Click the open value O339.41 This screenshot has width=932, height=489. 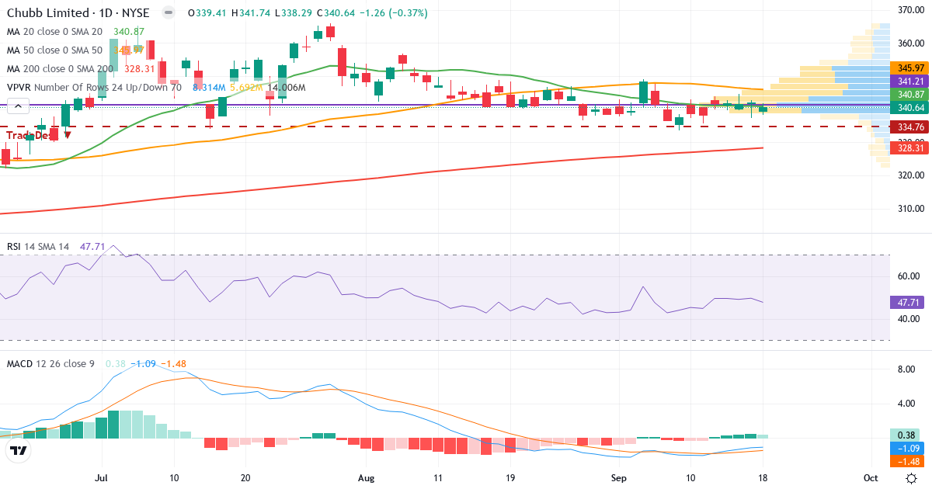point(209,13)
